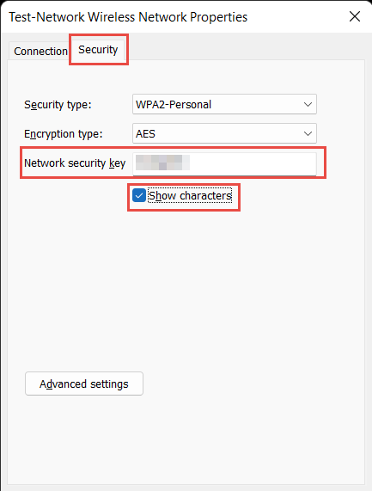Click the Show characters label text

190,196
